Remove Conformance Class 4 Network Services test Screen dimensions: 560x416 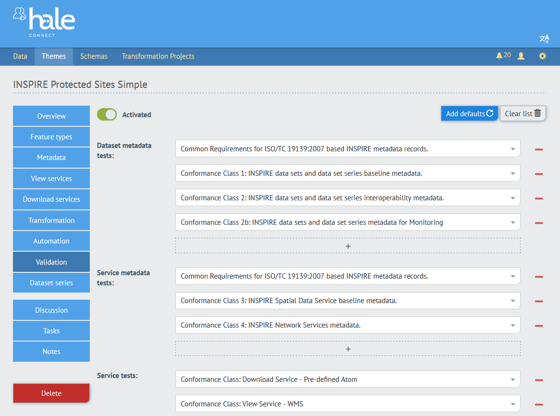pos(539,326)
